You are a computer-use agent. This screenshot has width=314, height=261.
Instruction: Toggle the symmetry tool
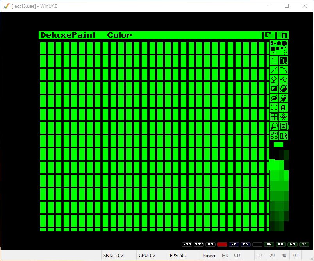click(x=284, y=117)
